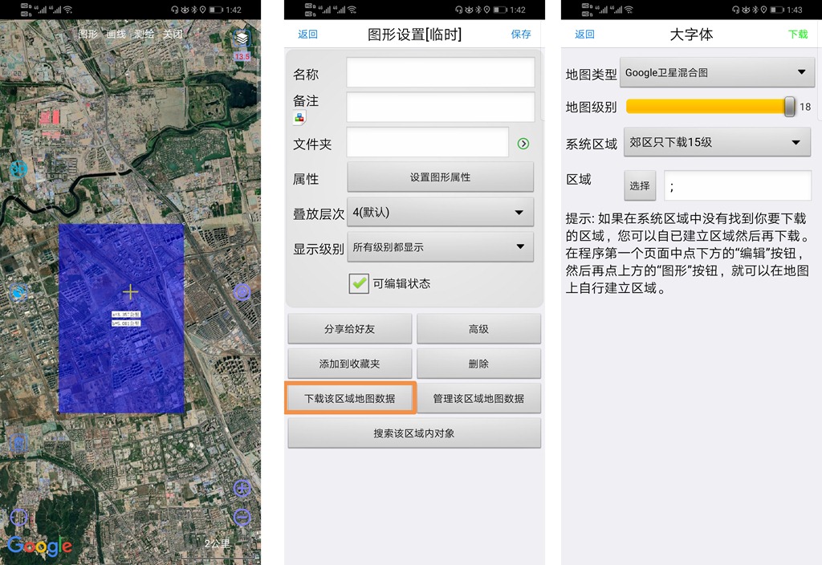Toggle the 可编辑状态 checkbox
This screenshot has height=565, width=822.
coord(359,283)
